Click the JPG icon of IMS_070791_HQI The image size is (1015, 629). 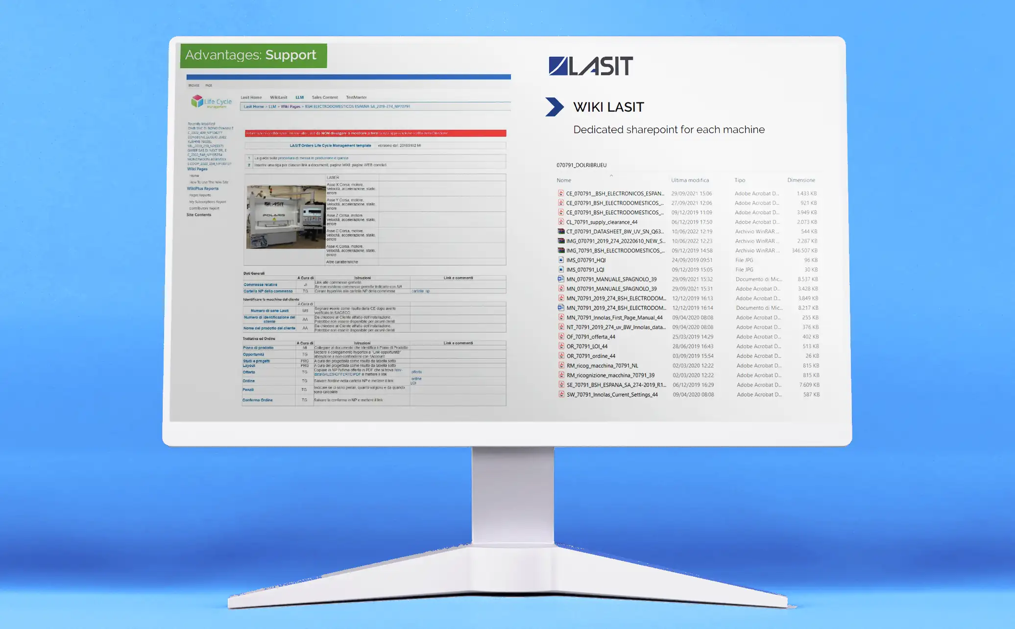[561, 260]
